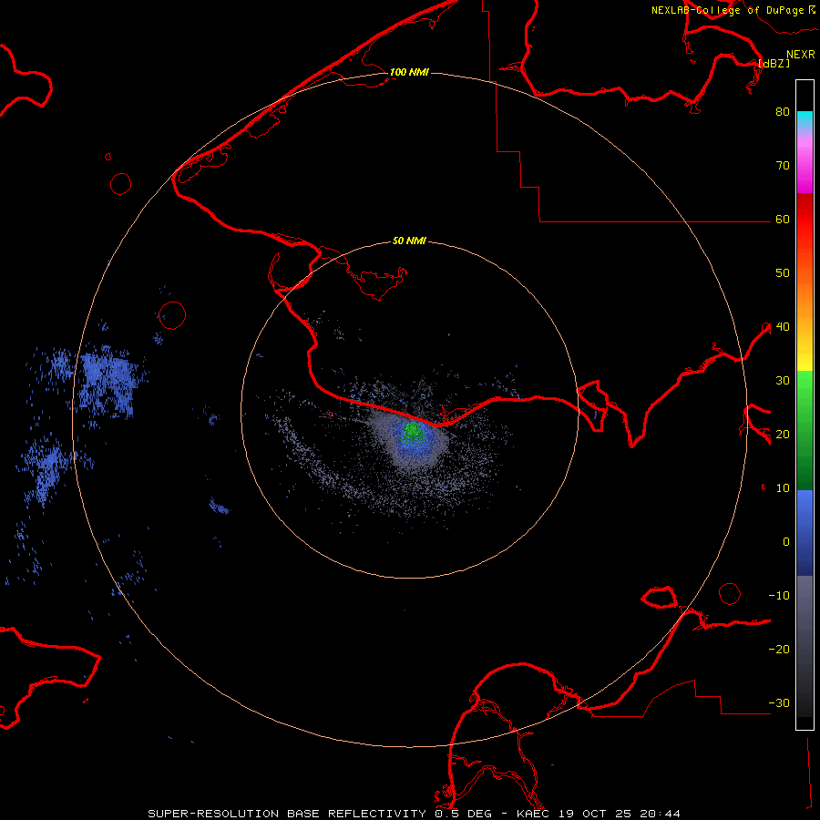Click the green reflectivity core at radar center

(x=413, y=432)
